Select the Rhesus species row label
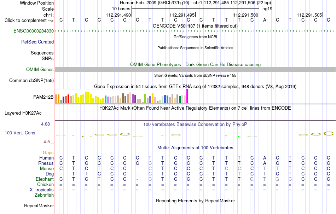This screenshot has width=336, height=214. click(x=46, y=163)
